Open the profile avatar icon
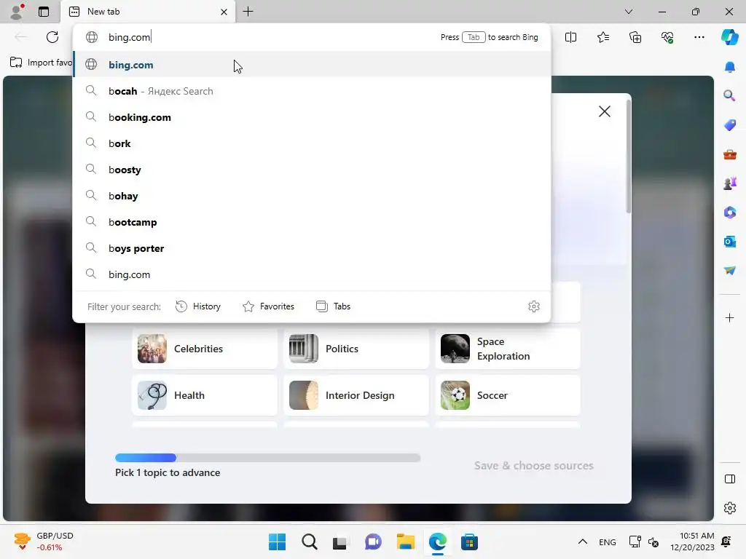Viewport: 746px width, 559px height. pos(17,12)
